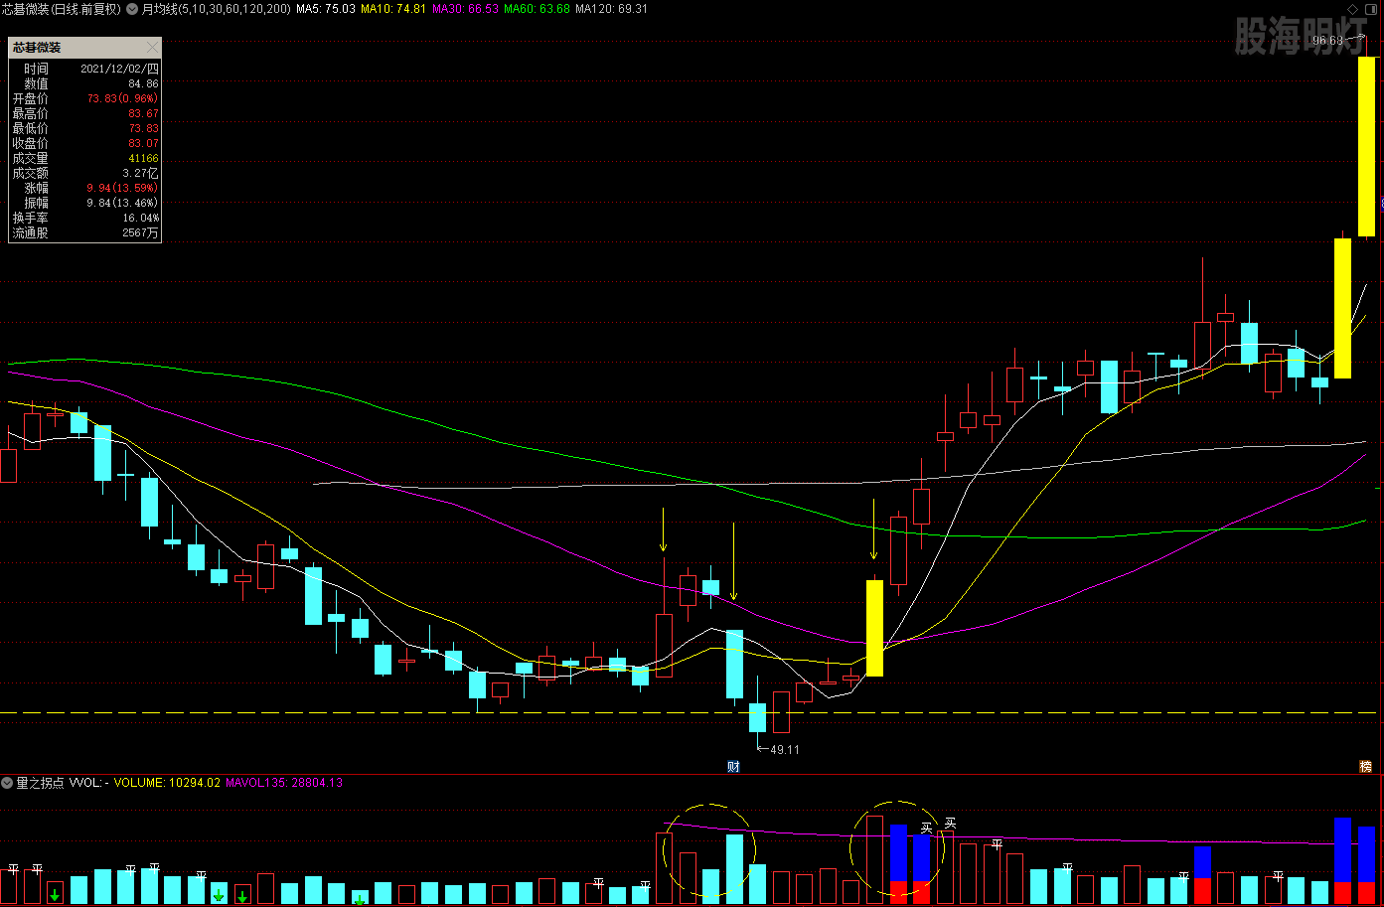Click the blue 财 financial marker icon
Image resolution: width=1384 pixels, height=907 pixels.
pos(733,766)
